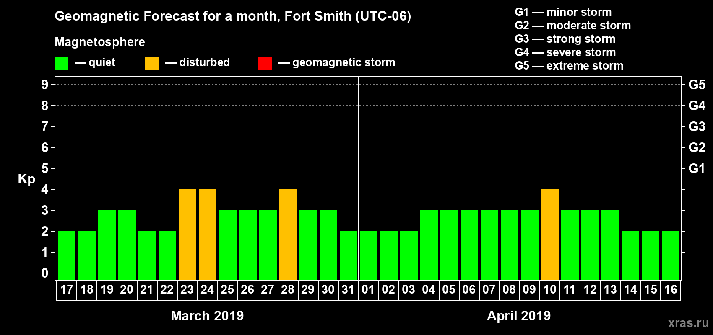This screenshot has height=335, width=713.
Task: Click the date label 27 on the axis
Action: [268, 289]
